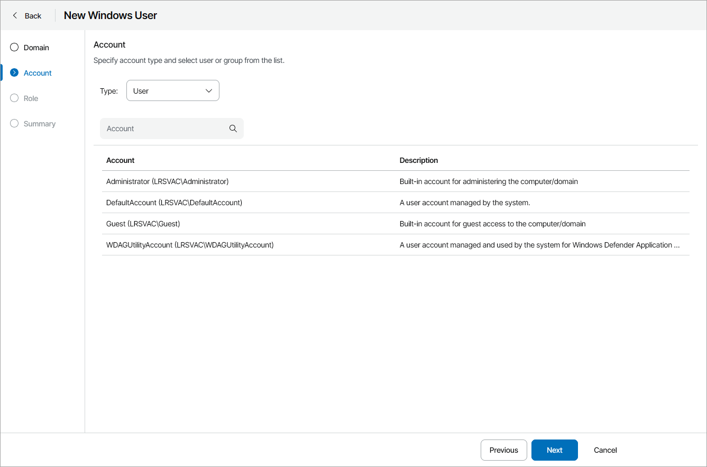Pick the WDAGUtilityAccount row
Viewport: 707px width, 467px height.
pos(190,245)
